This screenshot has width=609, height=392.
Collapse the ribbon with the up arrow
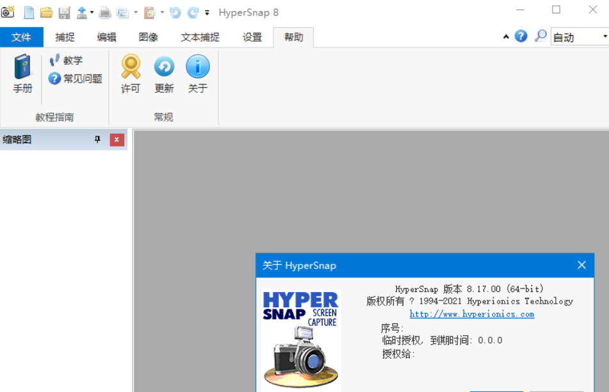point(506,37)
